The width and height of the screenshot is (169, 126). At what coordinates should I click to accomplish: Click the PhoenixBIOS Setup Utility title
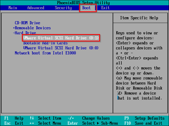83,3
